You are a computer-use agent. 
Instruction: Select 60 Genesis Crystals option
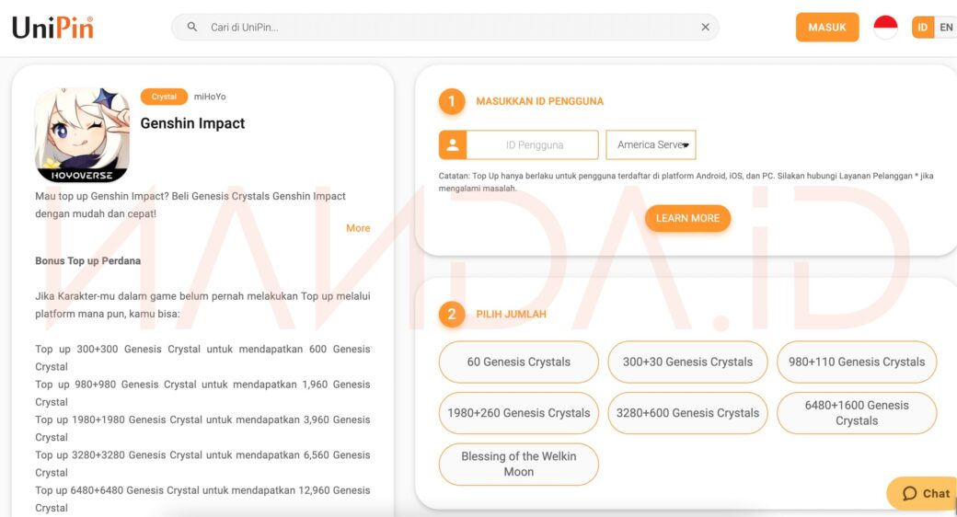click(x=518, y=362)
